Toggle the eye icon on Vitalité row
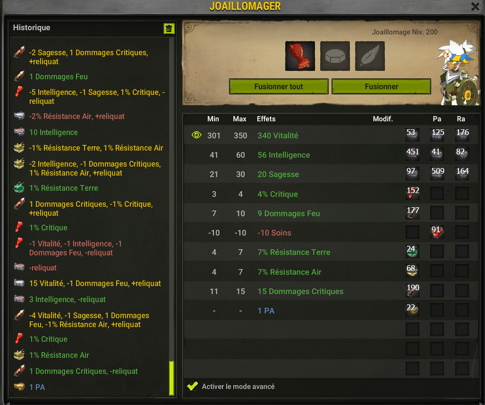The height and width of the screenshot is (405, 485). (196, 135)
